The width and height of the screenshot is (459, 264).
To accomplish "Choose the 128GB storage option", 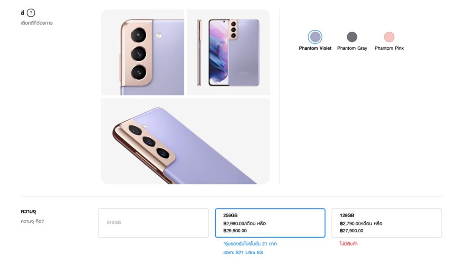I will tap(386, 223).
